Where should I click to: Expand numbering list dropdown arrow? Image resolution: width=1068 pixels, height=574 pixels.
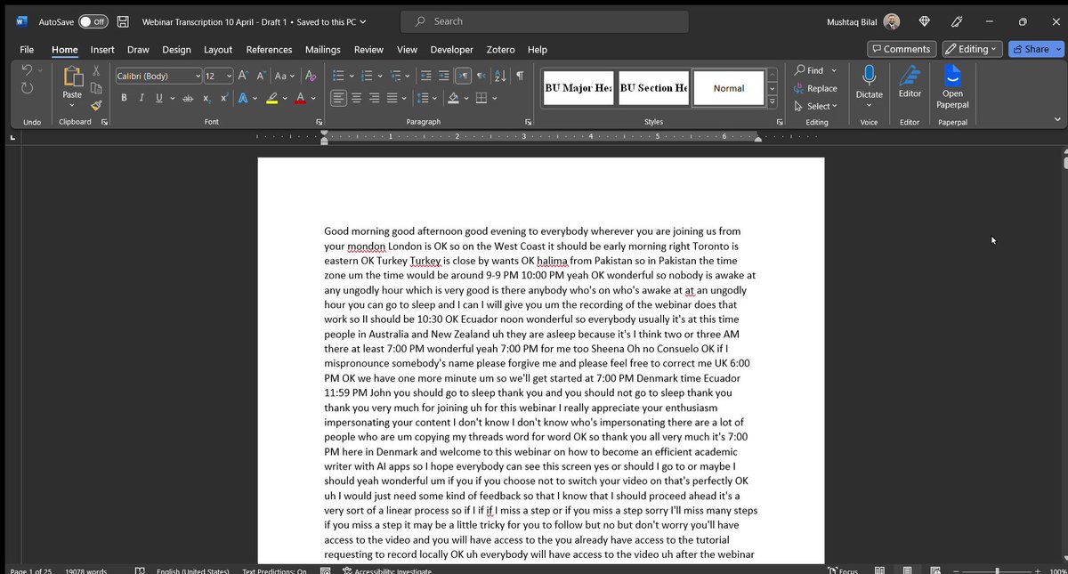381,77
